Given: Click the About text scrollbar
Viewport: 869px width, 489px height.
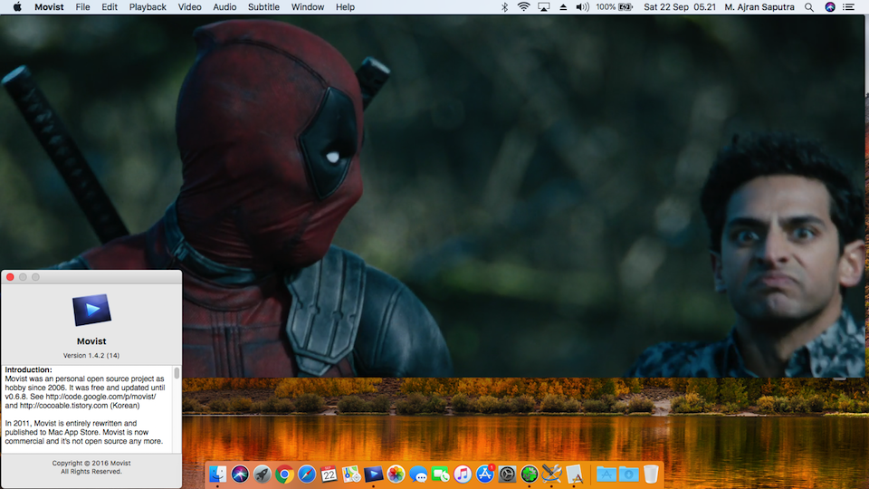Looking at the screenshot, I should (x=177, y=373).
